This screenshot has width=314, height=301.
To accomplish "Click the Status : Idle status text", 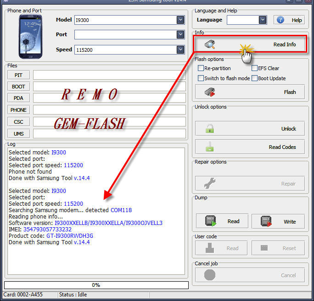I will 73,295.
